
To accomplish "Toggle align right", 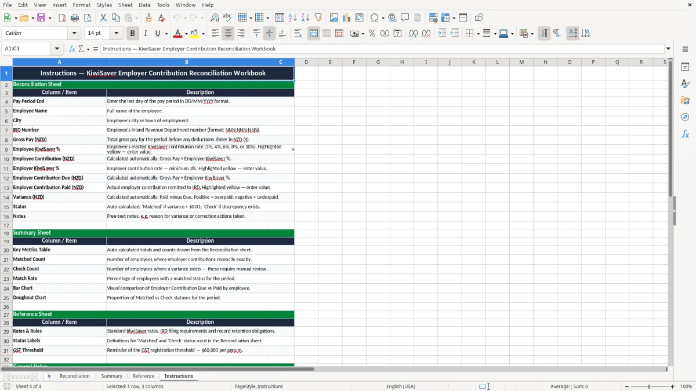I will click(241, 34).
